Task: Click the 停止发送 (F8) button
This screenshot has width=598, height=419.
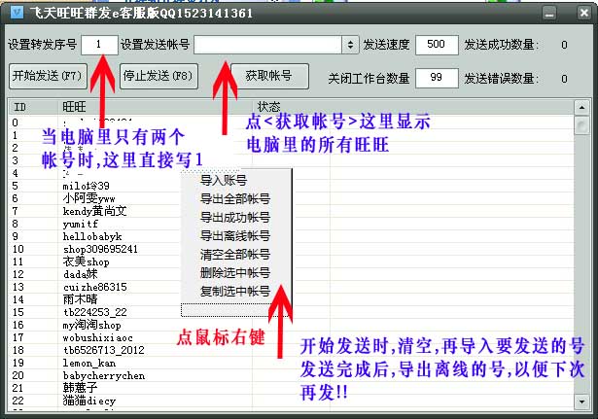Action: point(158,76)
